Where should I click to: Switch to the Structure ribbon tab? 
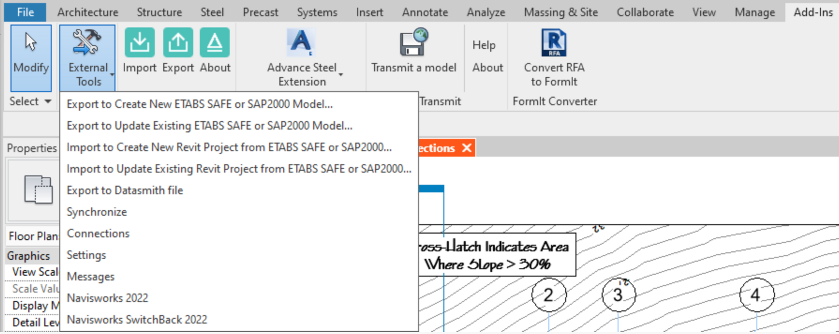click(159, 12)
